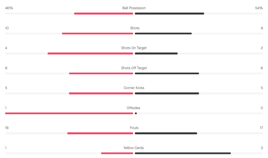Click the Shots On Target label
The height and width of the screenshot is (158, 268).
pos(134,48)
